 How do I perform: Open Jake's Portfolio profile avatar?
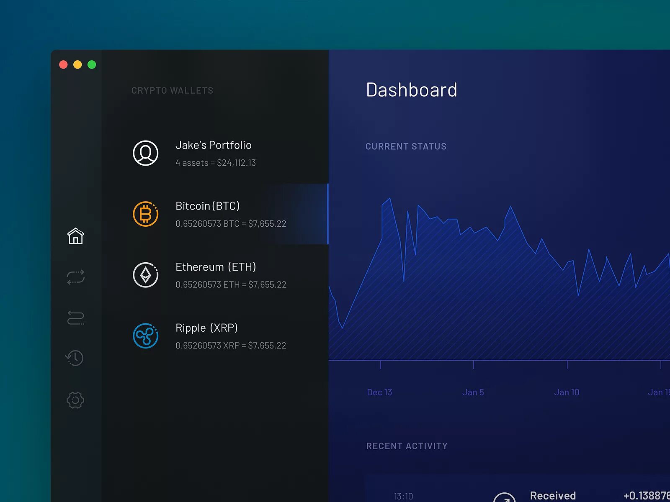[145, 153]
